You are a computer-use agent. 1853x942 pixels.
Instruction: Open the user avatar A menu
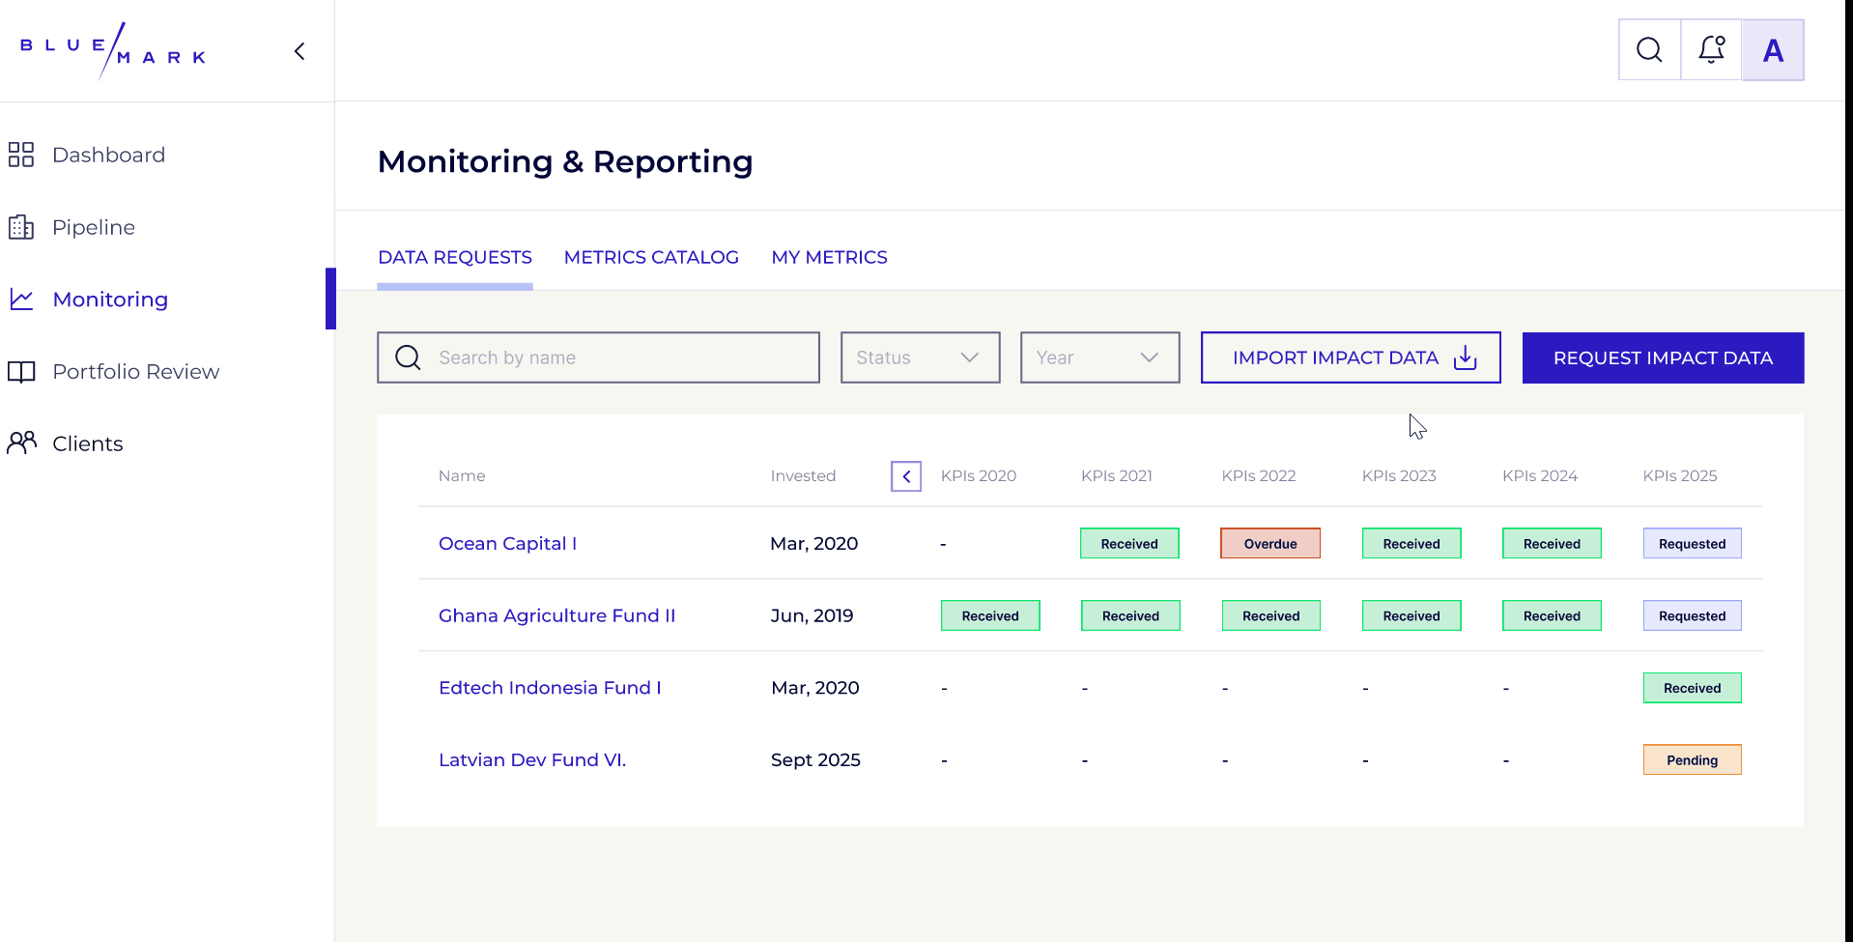click(1773, 50)
